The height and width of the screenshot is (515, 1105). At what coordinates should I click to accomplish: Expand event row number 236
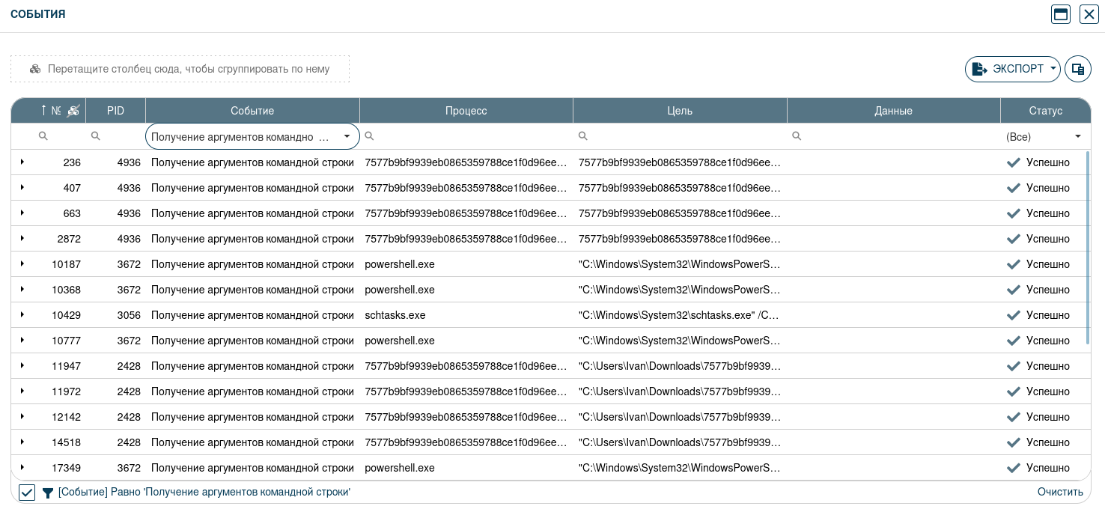(x=22, y=162)
